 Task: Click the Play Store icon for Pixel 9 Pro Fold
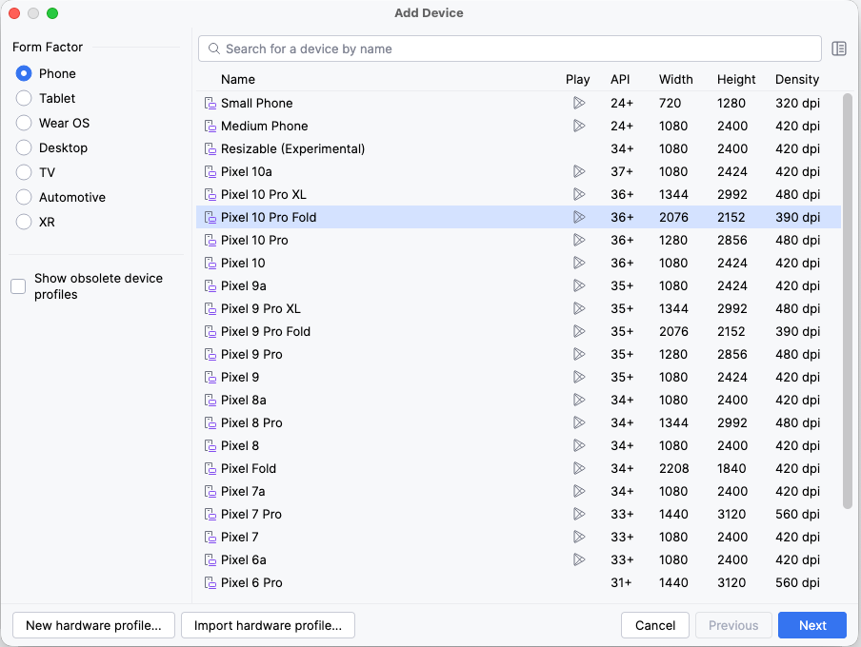[x=579, y=331]
